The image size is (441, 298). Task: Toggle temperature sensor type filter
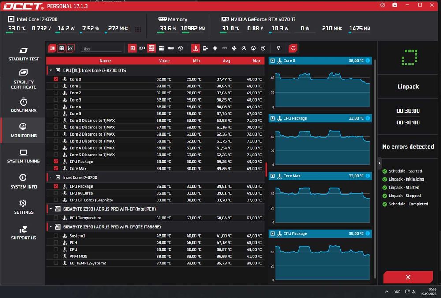coord(196,48)
